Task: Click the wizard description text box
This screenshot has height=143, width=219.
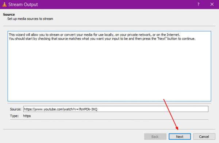Action: pos(109,66)
